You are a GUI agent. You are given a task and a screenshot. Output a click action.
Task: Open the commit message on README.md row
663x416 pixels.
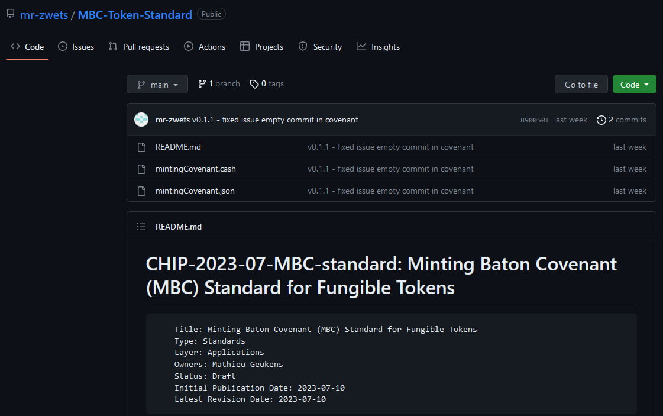point(390,147)
